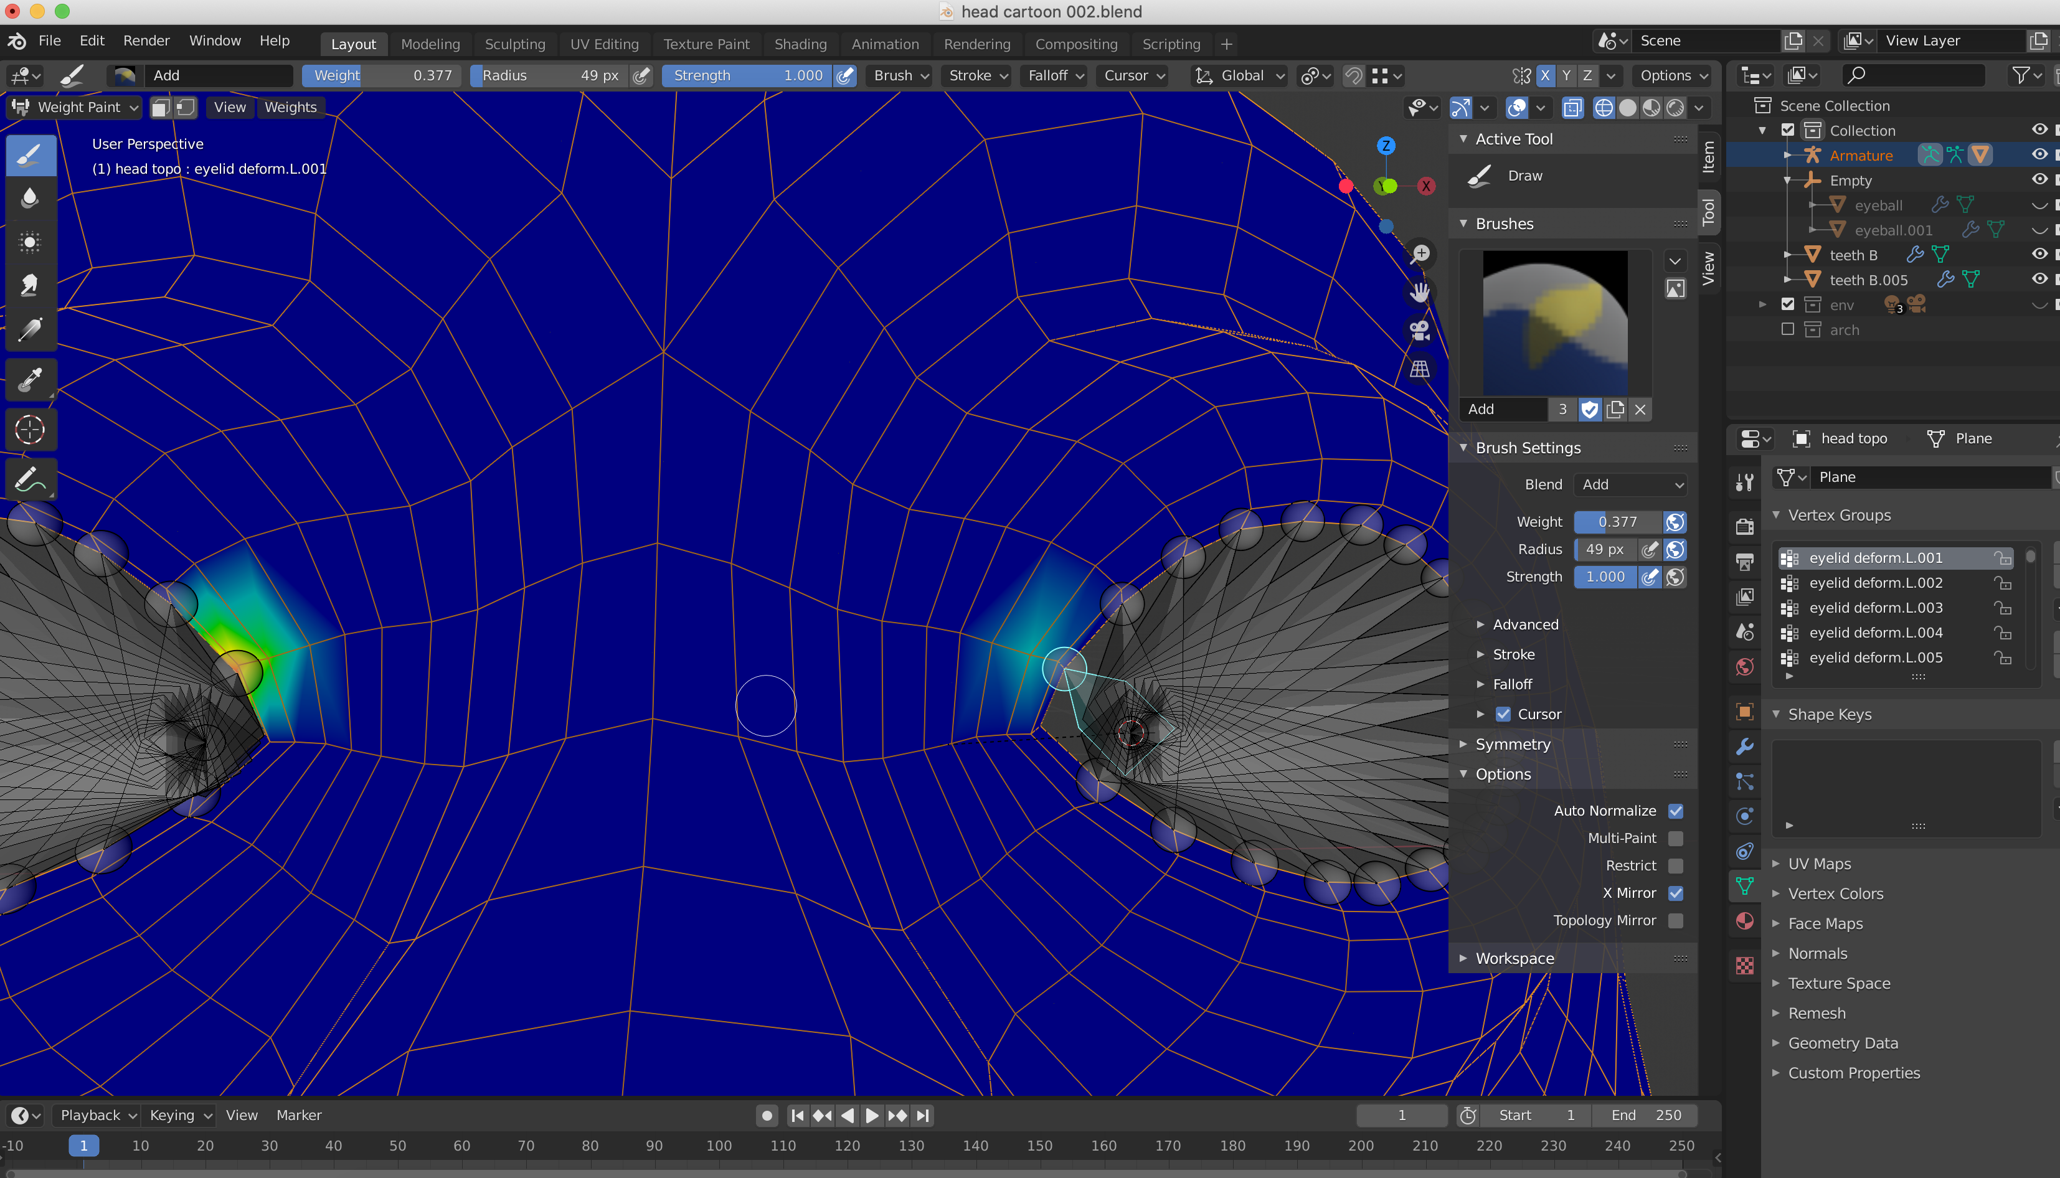Open Object Data properties green triangle tab

click(x=1746, y=886)
